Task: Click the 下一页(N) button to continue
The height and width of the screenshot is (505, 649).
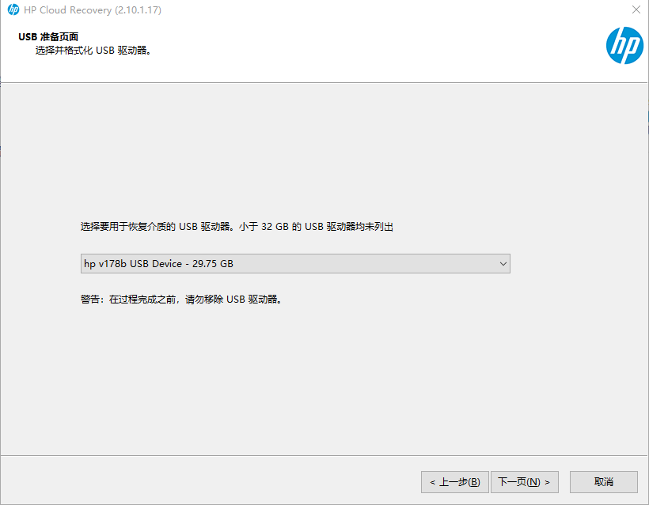Action: [x=524, y=482]
